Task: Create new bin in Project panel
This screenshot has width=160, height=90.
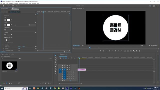Action: [x=45, y=83]
